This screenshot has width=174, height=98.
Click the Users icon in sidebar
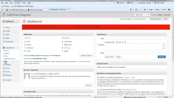[x=4, y=68]
